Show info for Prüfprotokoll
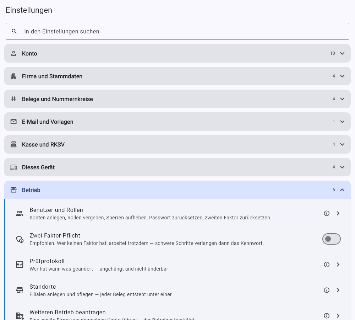The image size is (355, 320). click(327, 265)
